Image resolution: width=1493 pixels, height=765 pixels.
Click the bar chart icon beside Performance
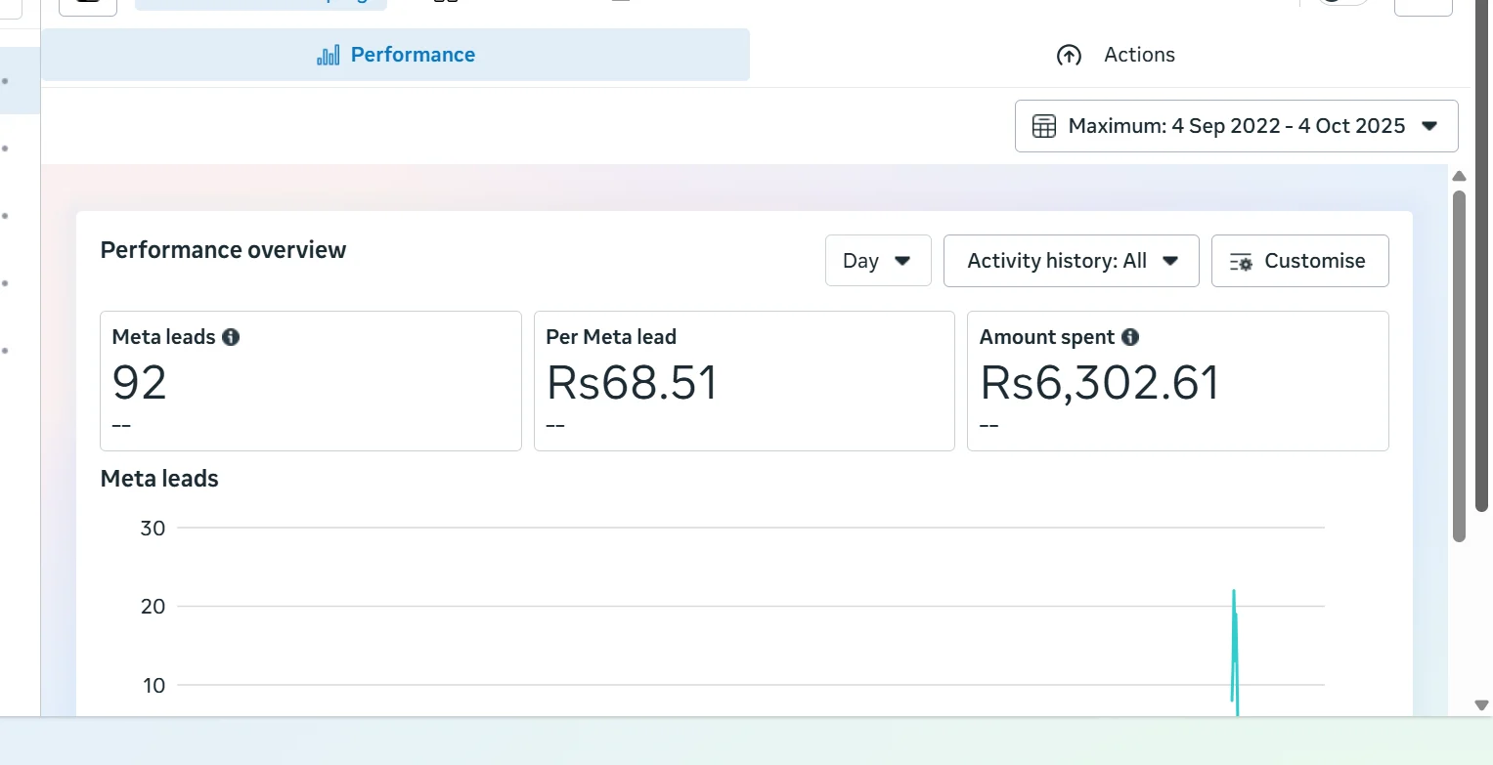coord(329,55)
